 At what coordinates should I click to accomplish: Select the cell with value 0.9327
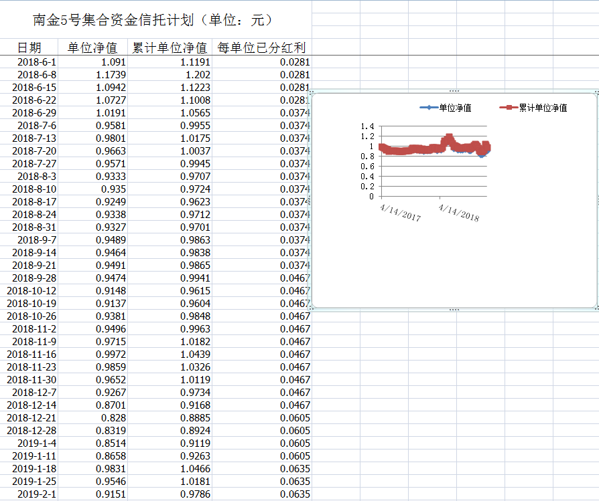(x=92, y=227)
